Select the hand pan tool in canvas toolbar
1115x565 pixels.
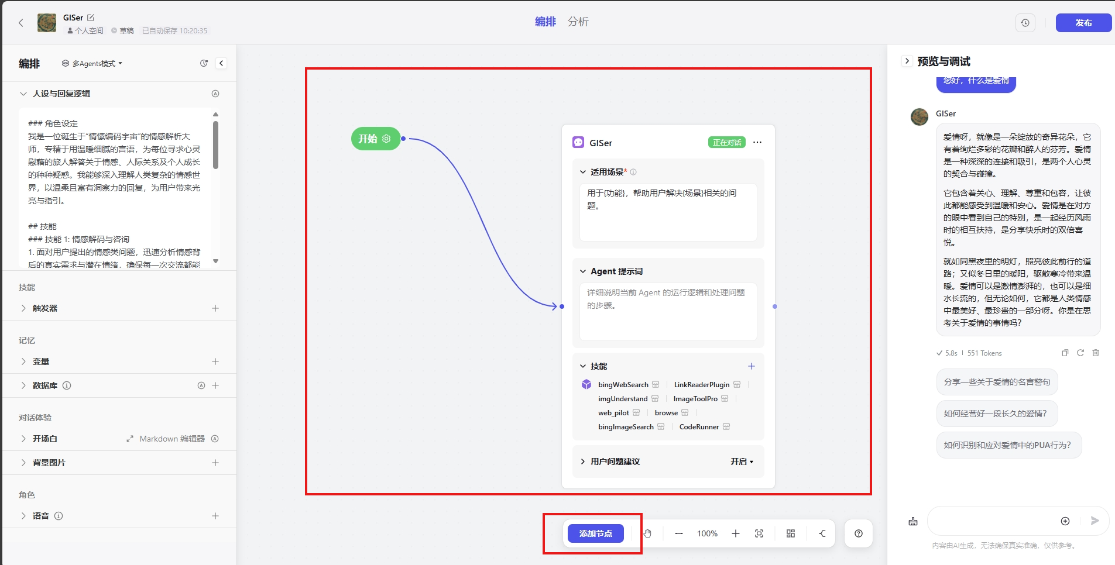647,533
